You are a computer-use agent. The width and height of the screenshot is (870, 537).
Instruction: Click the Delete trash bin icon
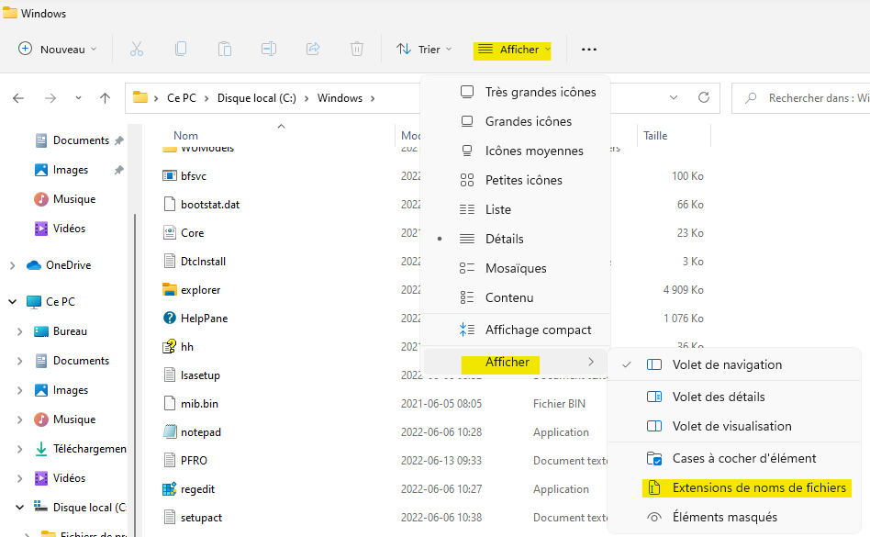click(357, 49)
